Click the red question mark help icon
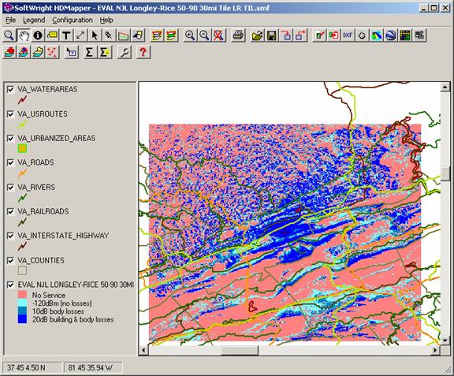The image size is (454, 376). 143,52
